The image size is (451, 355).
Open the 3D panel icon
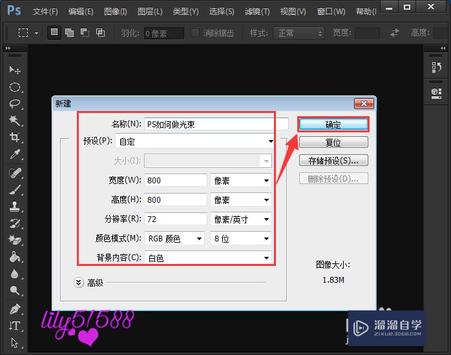point(436,94)
